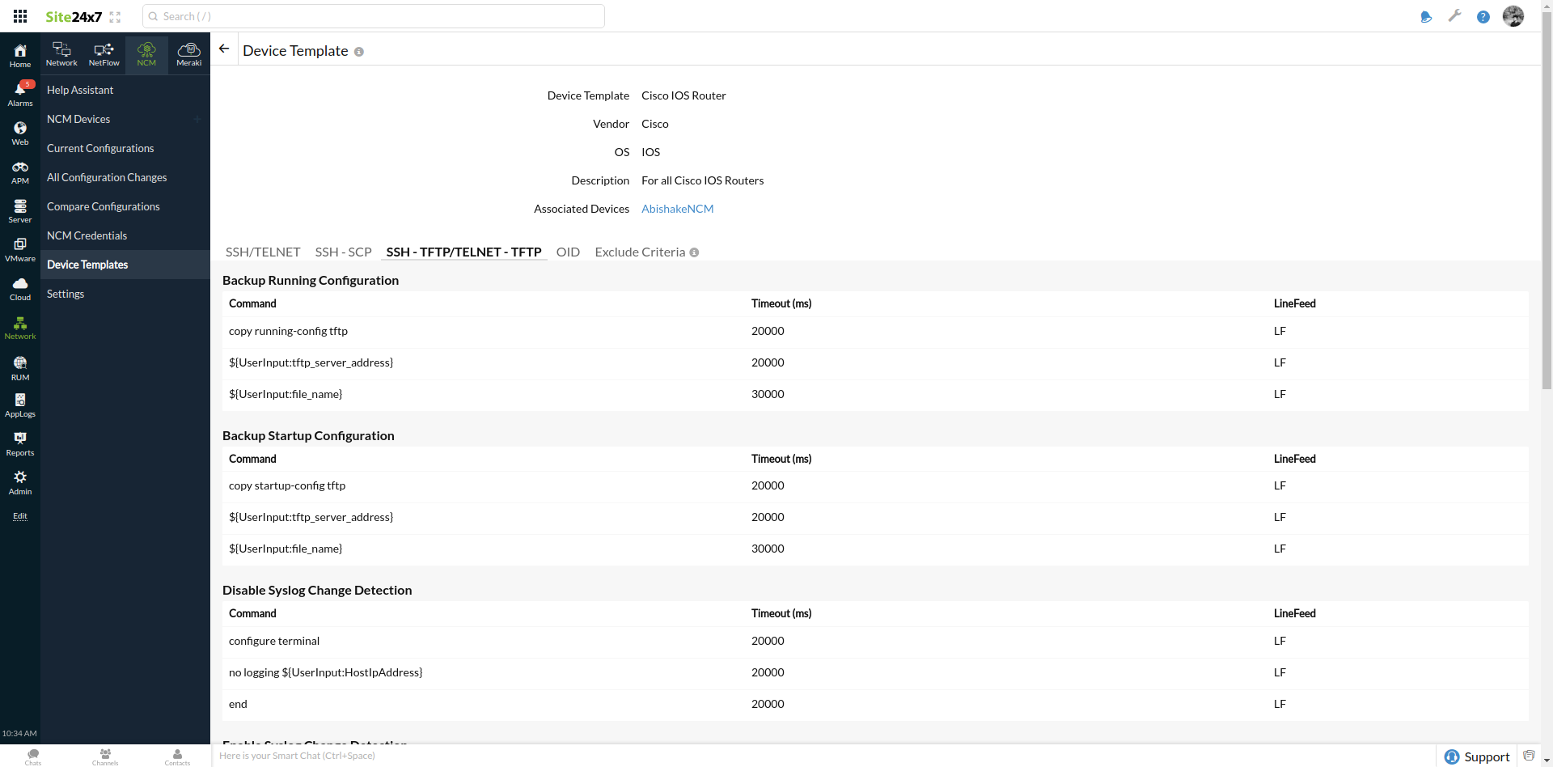Open NCM Credentials in the side menu
This screenshot has width=1553, height=767.
coord(87,235)
